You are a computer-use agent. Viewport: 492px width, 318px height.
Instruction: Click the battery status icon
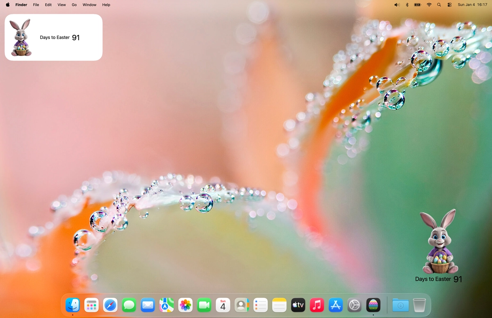[417, 5]
